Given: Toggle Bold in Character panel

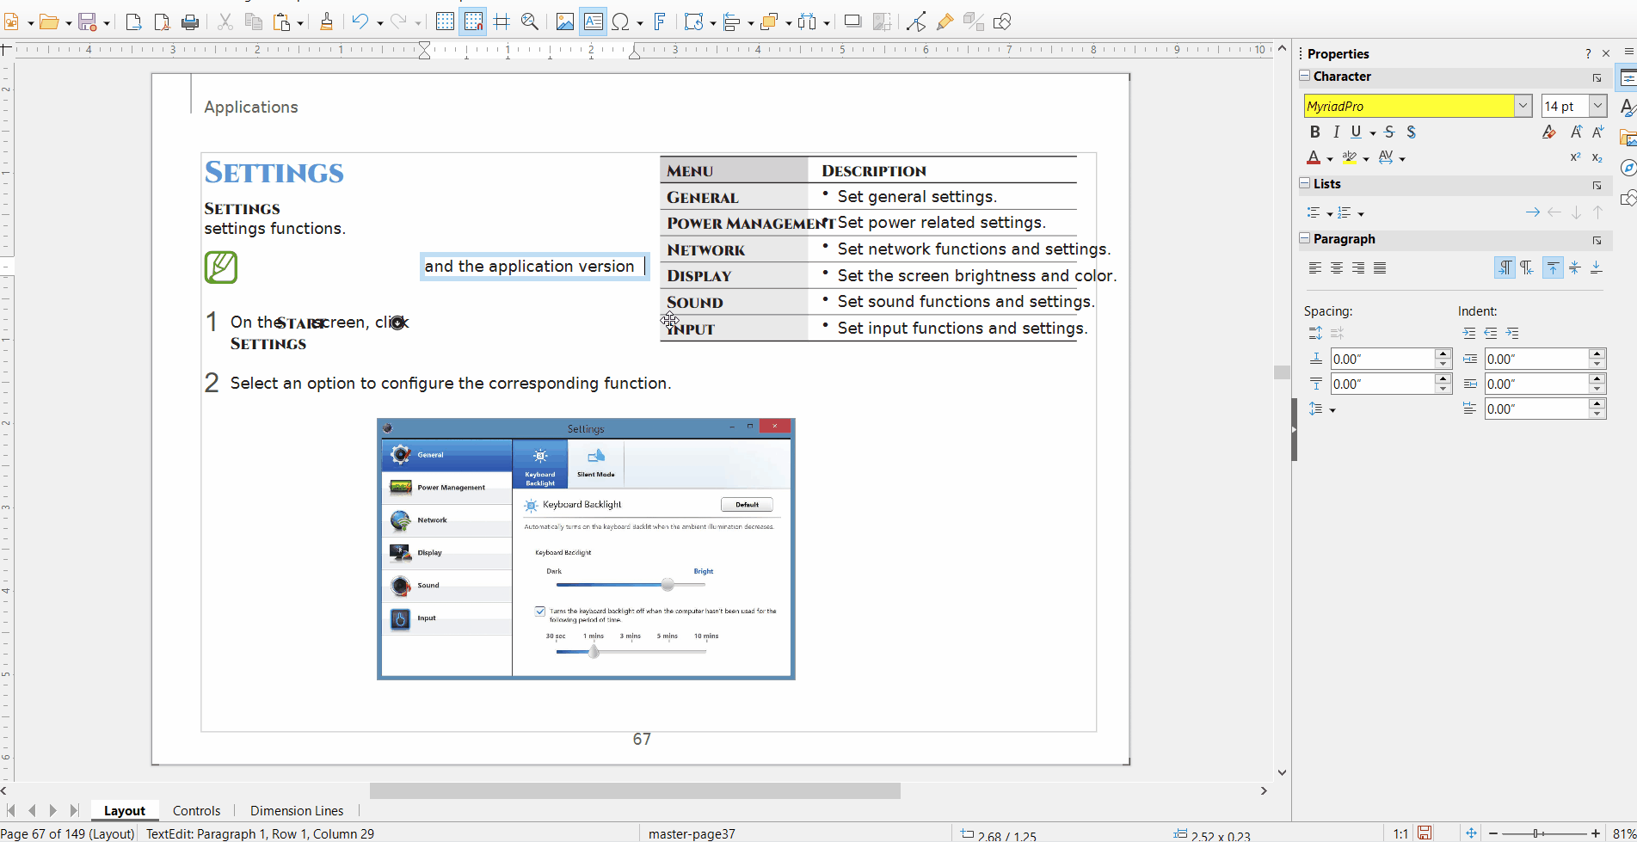Looking at the screenshot, I should tap(1314, 132).
